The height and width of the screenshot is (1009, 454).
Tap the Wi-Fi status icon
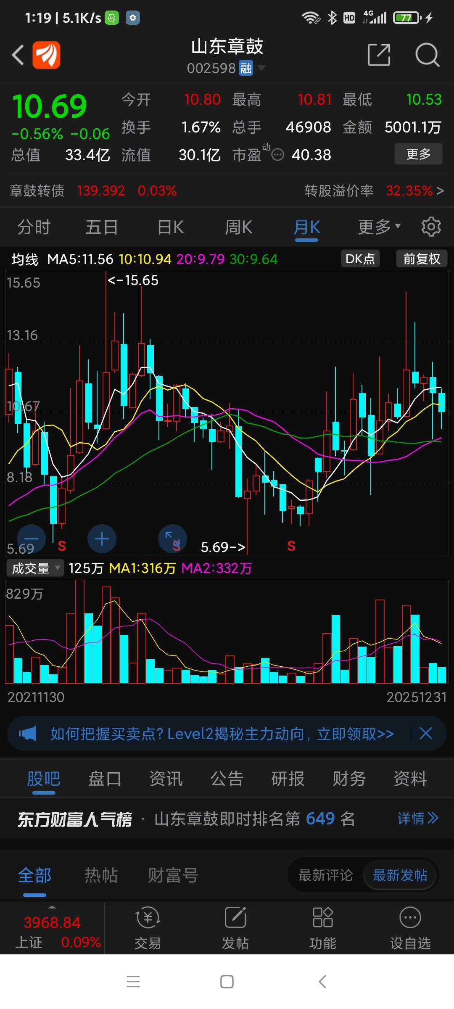311,18
